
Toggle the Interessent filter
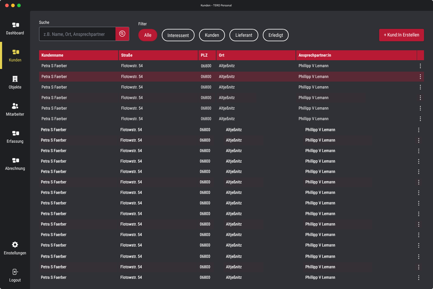point(178,35)
